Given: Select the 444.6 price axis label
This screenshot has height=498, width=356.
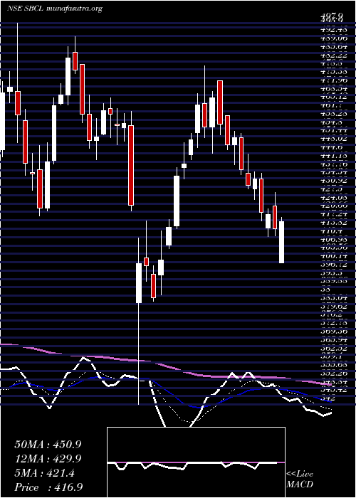Looking at the screenshot, I should (x=330, y=148).
